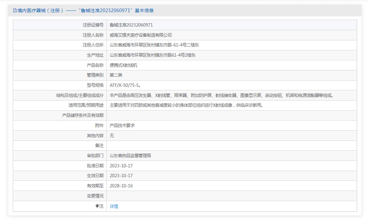Click the 附件 label

tap(99, 125)
